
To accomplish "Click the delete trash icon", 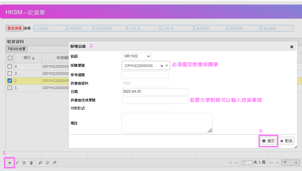I will click(31, 163).
